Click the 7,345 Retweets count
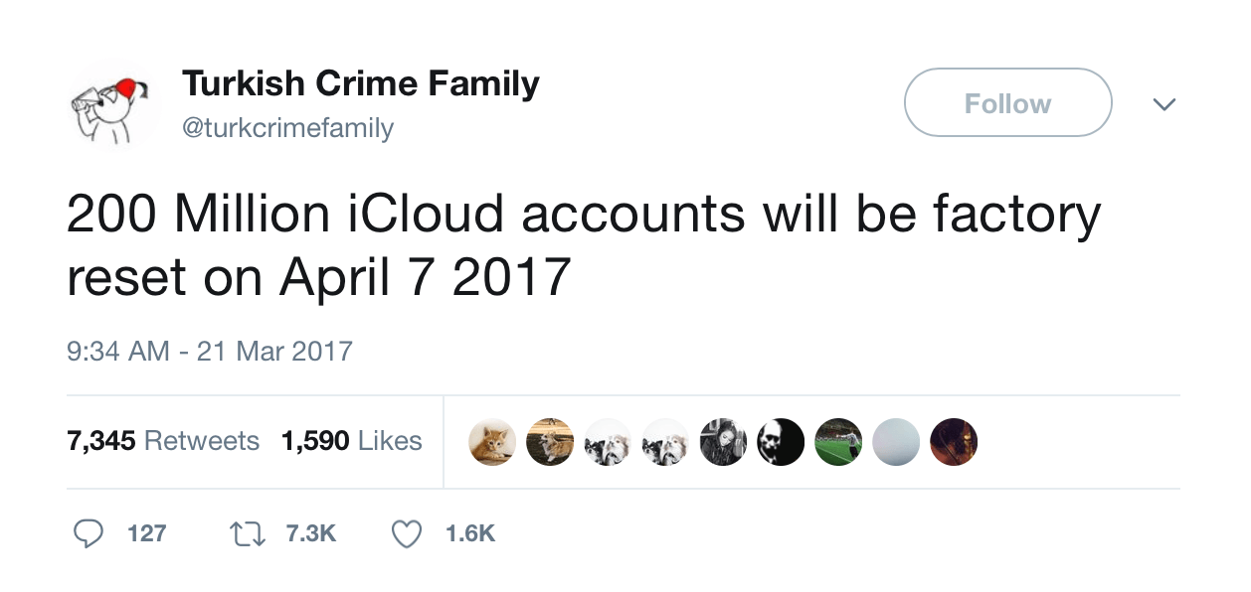This screenshot has width=1251, height=592. click(x=164, y=440)
